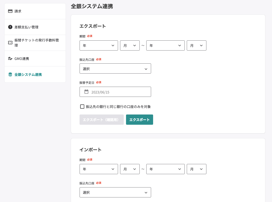Enable 振込先の銀行と同じ銀行の口座のみを対象 checkbox

(x=82, y=107)
